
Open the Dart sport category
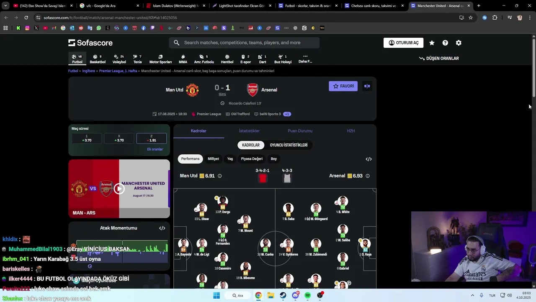click(x=263, y=59)
